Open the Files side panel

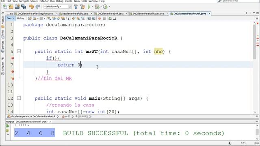click(x=3, y=34)
